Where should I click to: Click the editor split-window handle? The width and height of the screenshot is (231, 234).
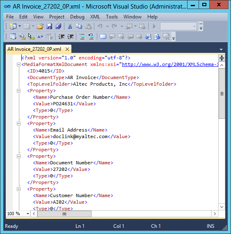(x=222, y=58)
